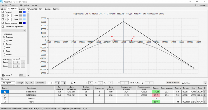This screenshot has width=208, height=110.
Task: Click first spinner next to DH
Action: (57, 83)
